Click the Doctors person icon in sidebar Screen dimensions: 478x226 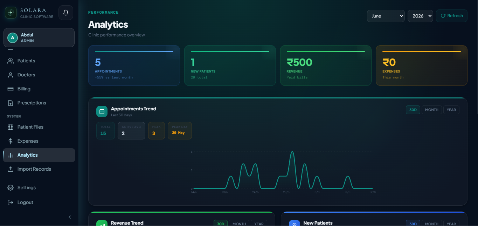(x=11, y=75)
